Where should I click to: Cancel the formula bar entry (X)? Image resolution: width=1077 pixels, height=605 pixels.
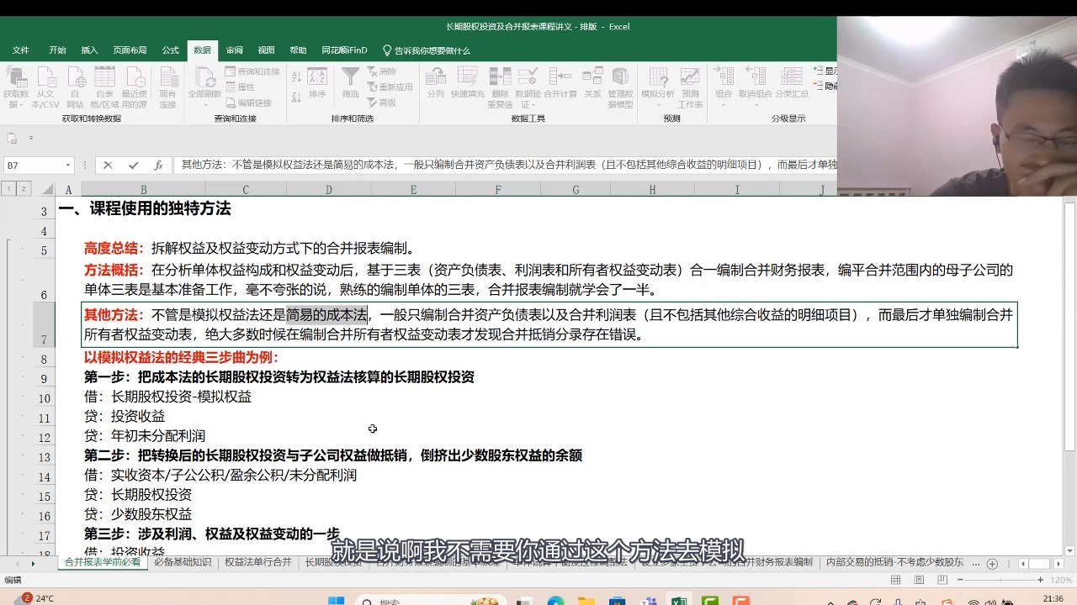108,166
